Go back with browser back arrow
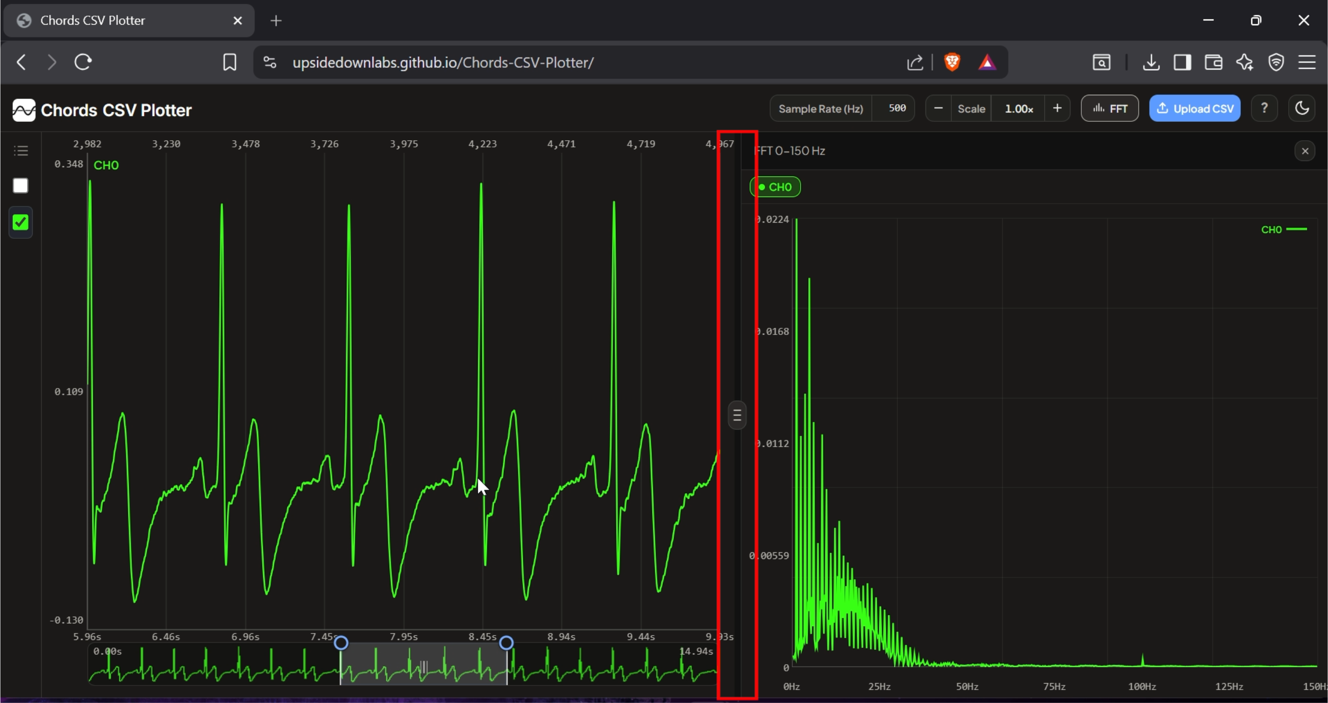The image size is (1328, 703). [x=21, y=63]
